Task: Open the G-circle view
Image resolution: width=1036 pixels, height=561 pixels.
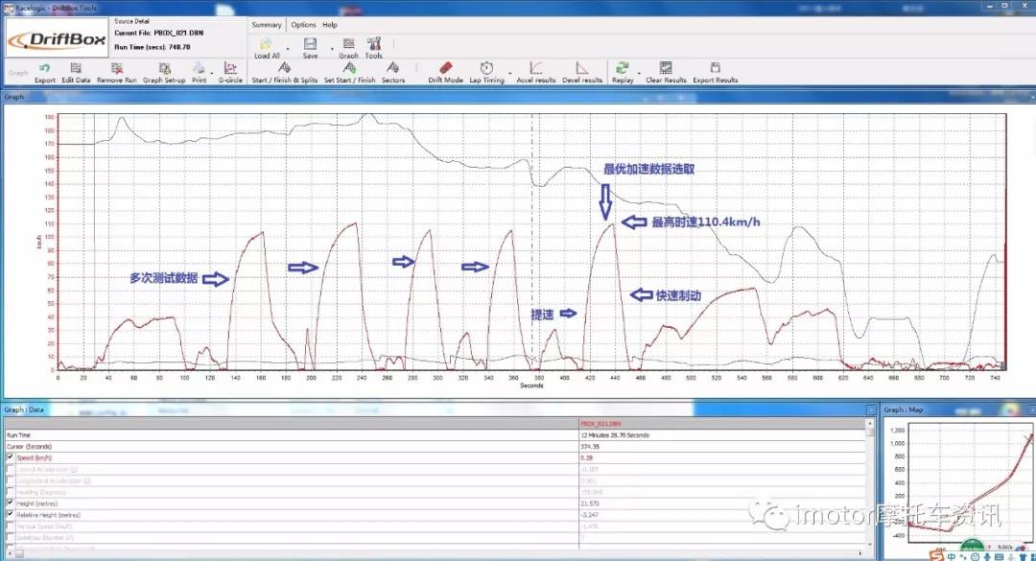Action: click(x=230, y=68)
